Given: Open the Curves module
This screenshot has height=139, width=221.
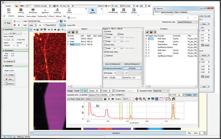Looking at the screenshot, I should tap(69, 11).
